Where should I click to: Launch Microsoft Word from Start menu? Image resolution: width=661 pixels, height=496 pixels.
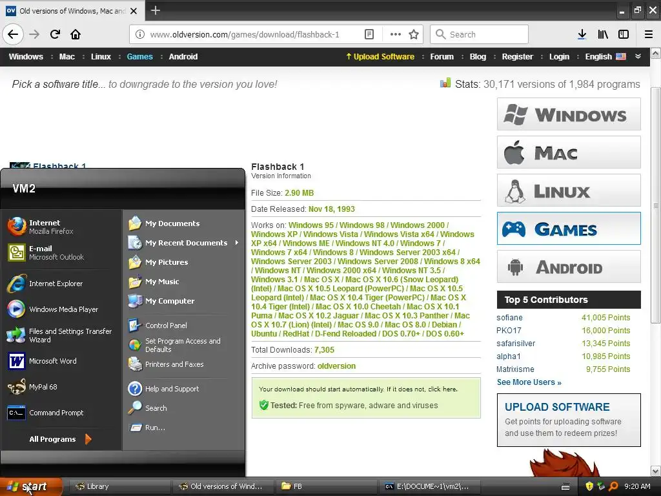[x=61, y=361]
